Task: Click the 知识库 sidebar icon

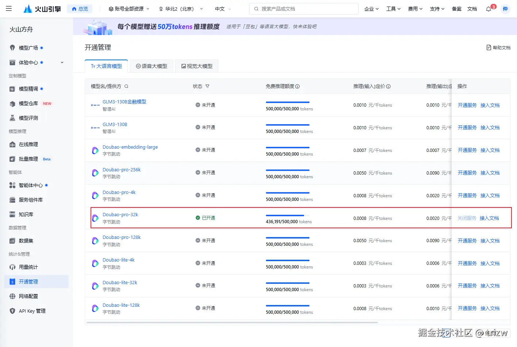Action: tap(12, 214)
